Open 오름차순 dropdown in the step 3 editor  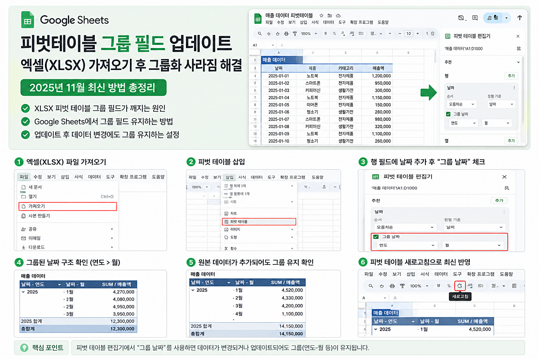coord(405,228)
